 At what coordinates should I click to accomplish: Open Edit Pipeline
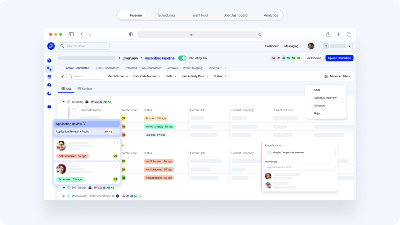click(x=313, y=58)
